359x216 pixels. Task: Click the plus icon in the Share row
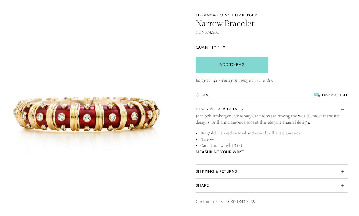(x=343, y=185)
